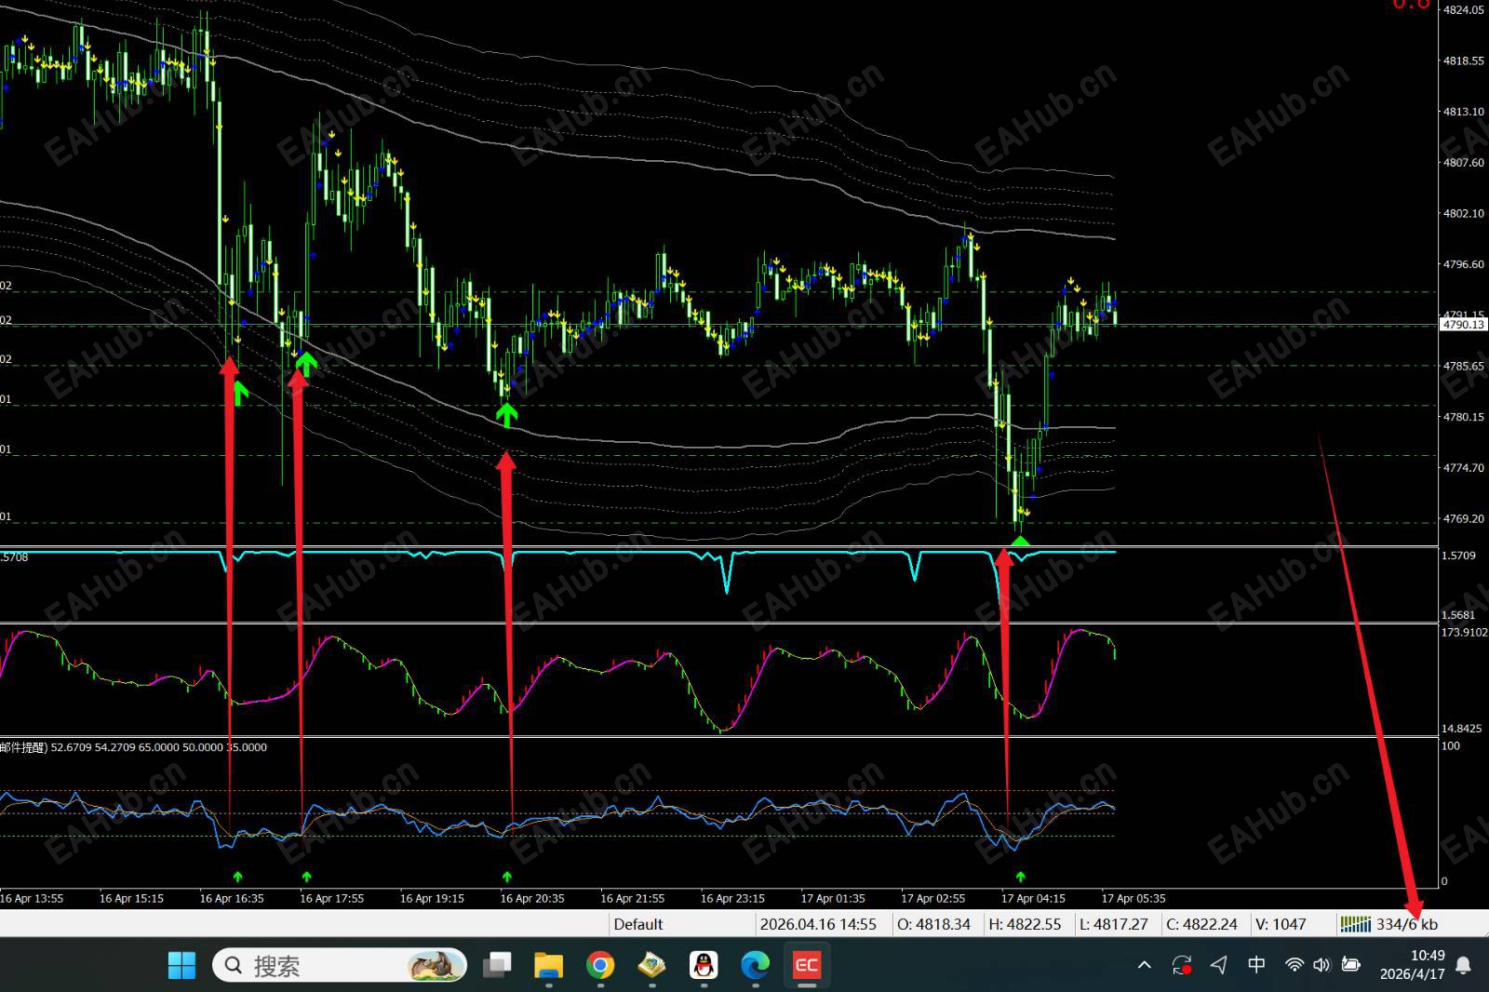Click the open price O: 4818.34
This screenshot has height=992, width=1489.
click(933, 924)
